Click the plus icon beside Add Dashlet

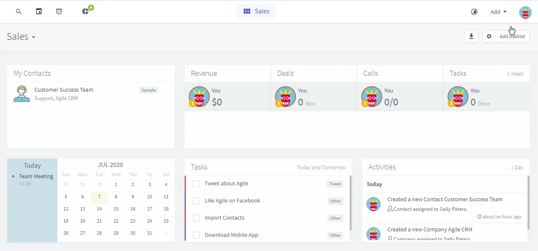tap(489, 36)
